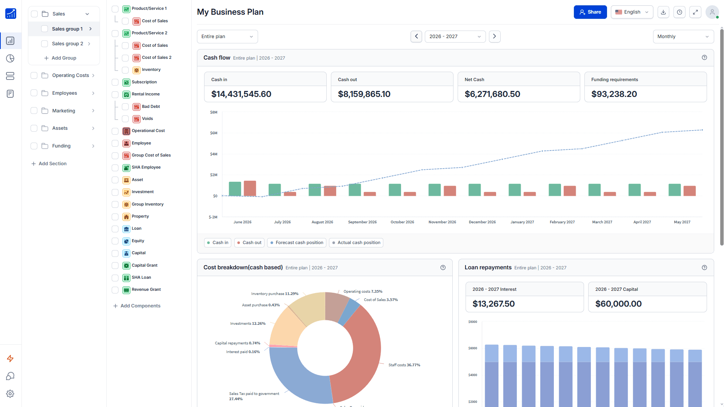Open the pie chart reports icon
The width and height of the screenshot is (724, 407).
[10, 58]
